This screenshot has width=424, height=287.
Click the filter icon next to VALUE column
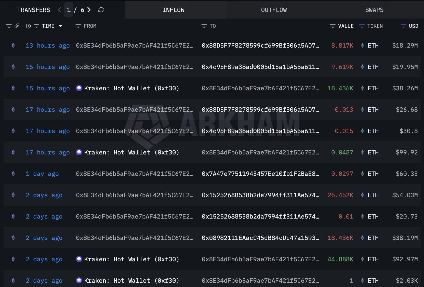click(333, 26)
